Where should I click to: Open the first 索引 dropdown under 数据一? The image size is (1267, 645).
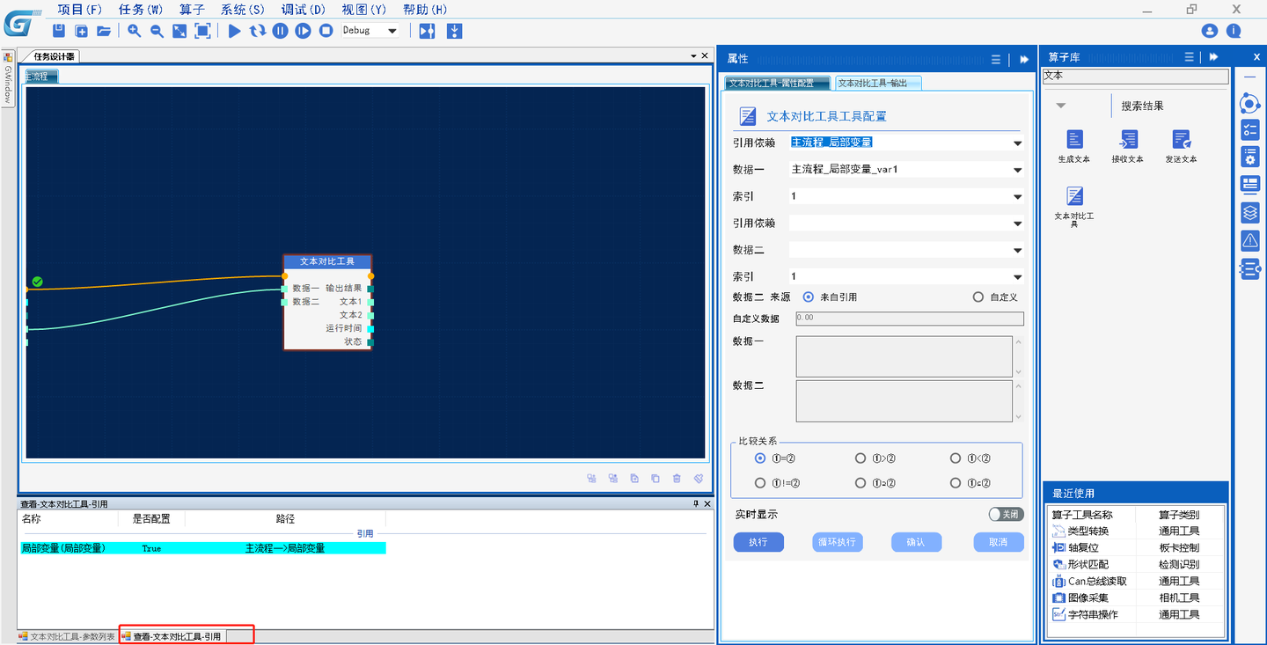[x=906, y=197]
